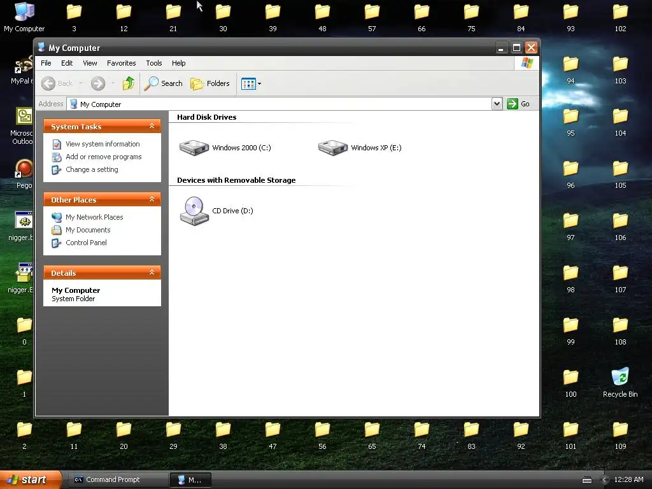Click the 12:28 AM taskbar clock
The image size is (652, 489).
click(628, 479)
